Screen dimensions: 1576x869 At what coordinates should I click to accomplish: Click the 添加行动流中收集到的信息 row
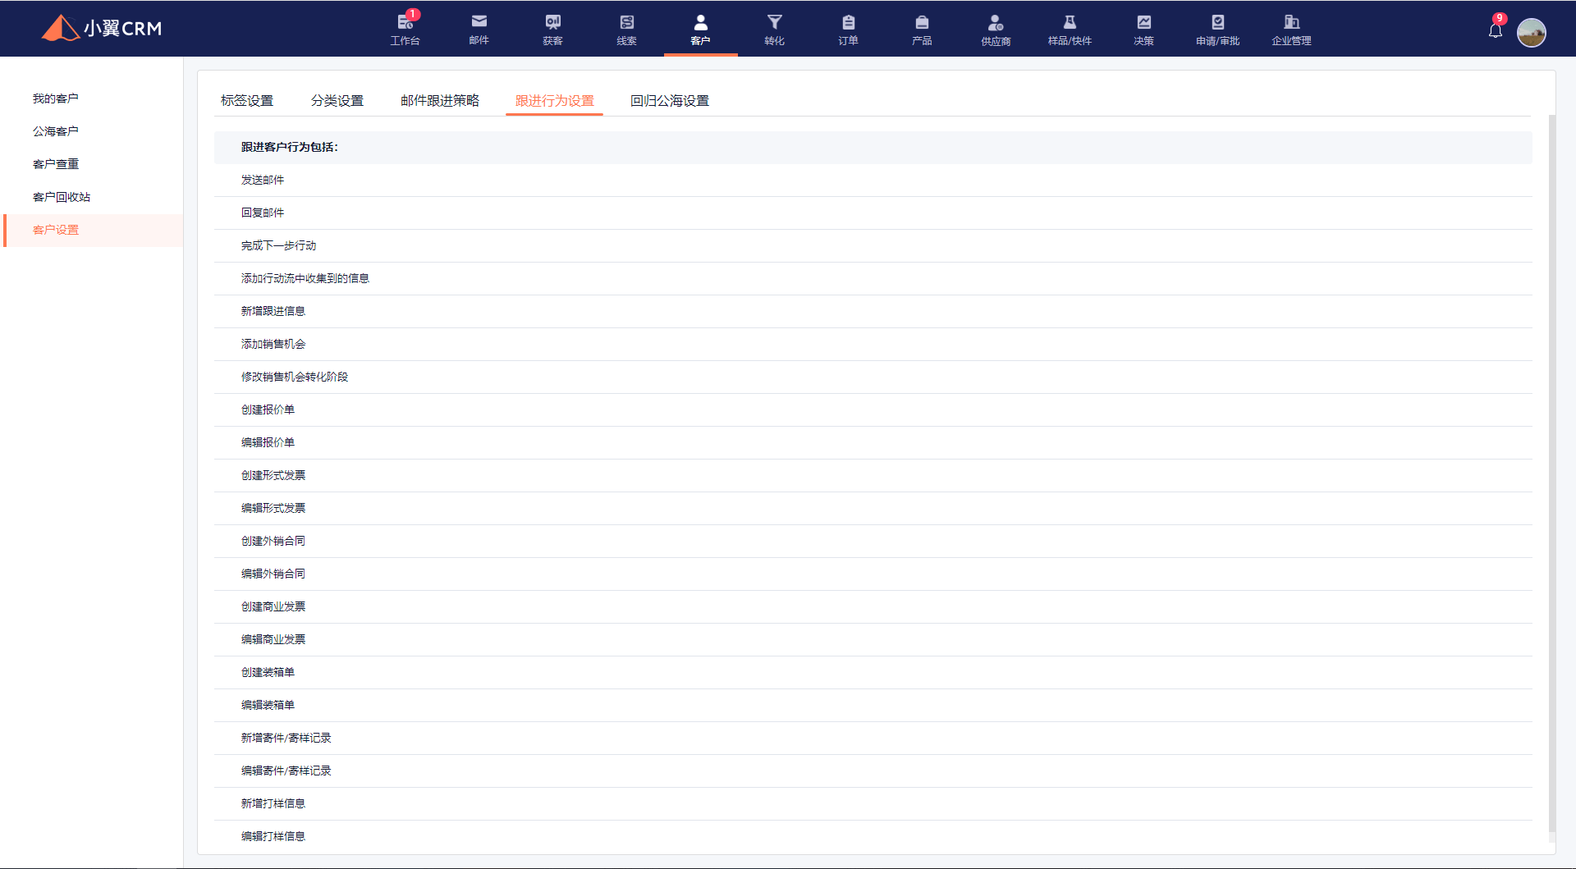(873, 278)
